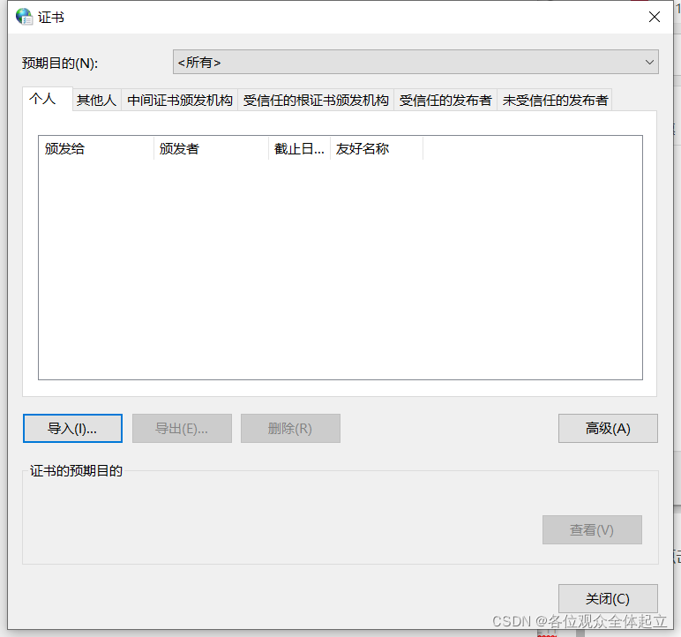Screen dimensions: 681x637
Task: Sort by the 颁发者 column header
Action: pos(211,148)
